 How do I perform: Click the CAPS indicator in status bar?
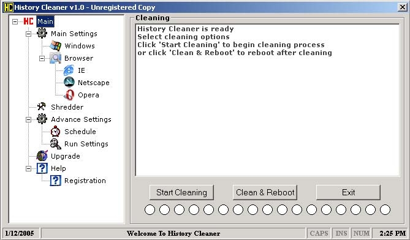click(319, 233)
